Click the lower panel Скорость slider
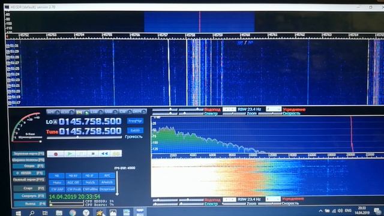384x216 pixels. pos(269,204)
